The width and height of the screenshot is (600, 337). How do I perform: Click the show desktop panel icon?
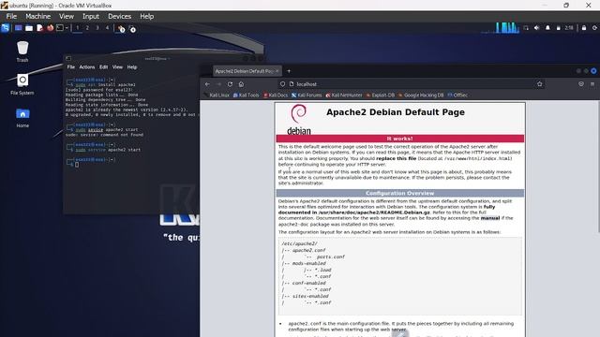pyautogui.click(x=18, y=28)
